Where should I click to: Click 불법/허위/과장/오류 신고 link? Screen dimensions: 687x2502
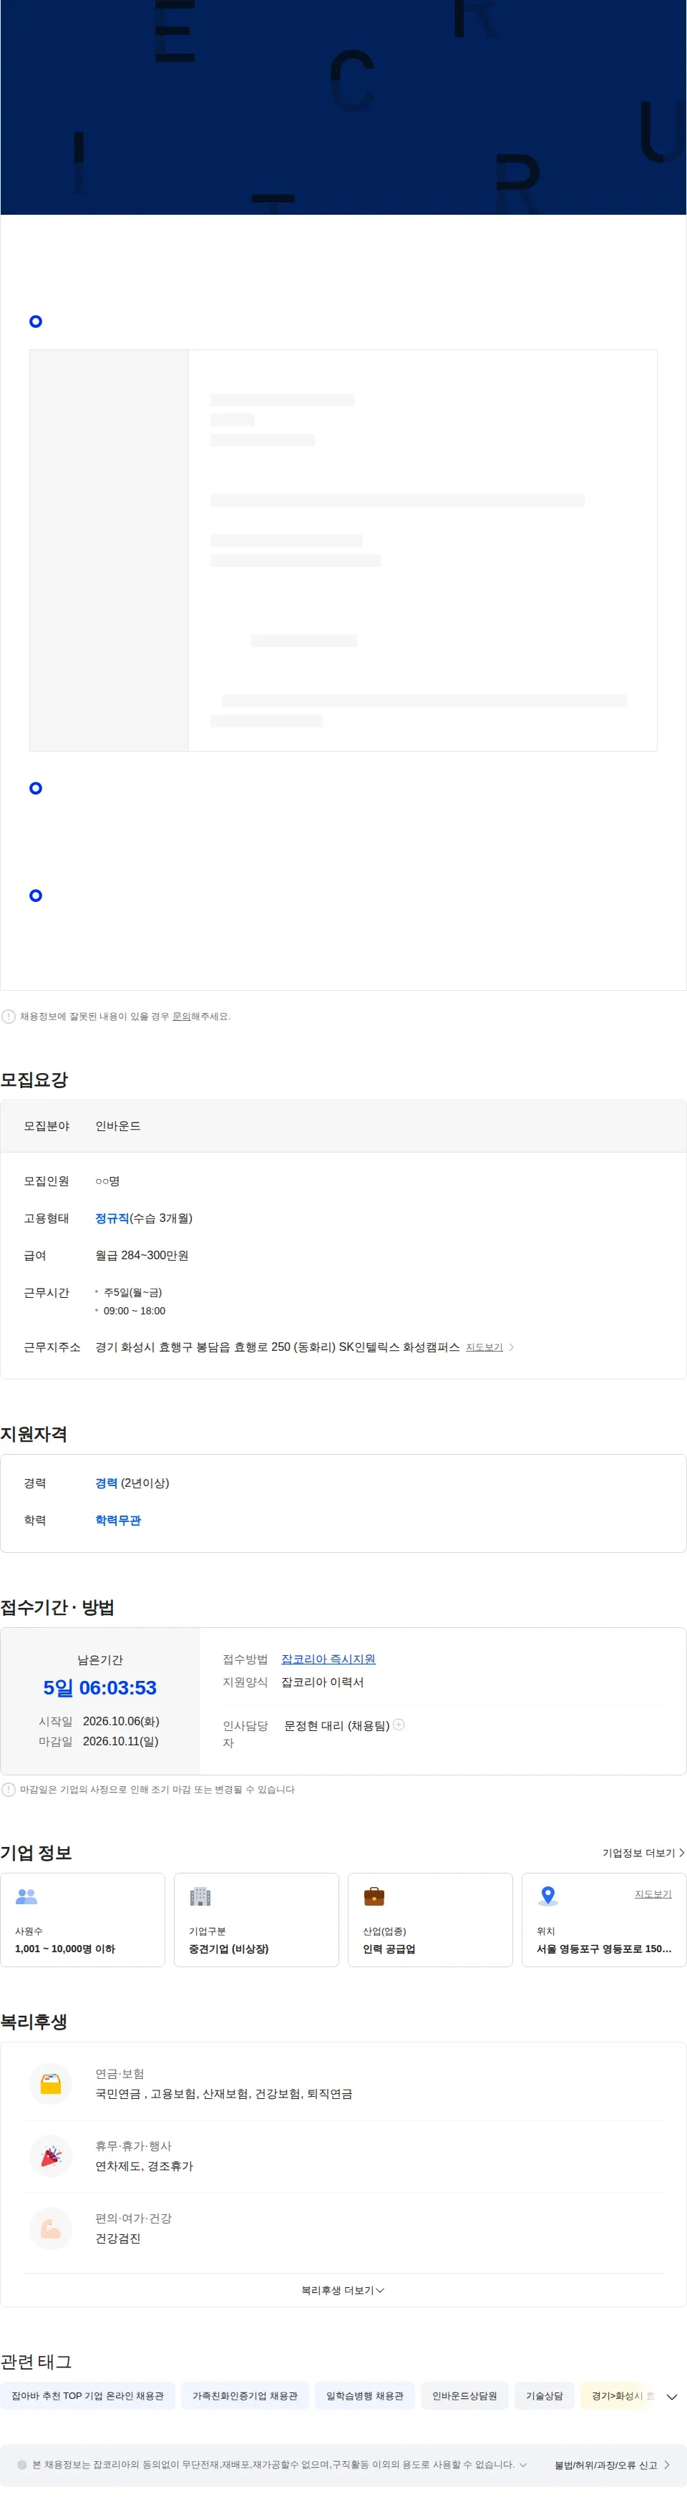point(613,2465)
